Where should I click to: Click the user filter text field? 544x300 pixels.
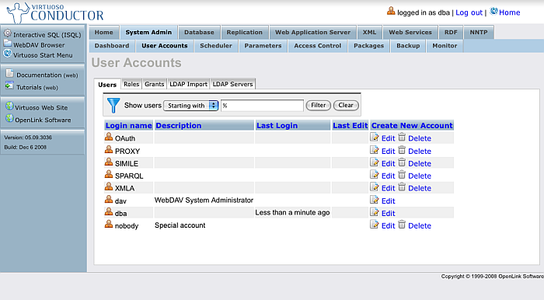(262, 106)
